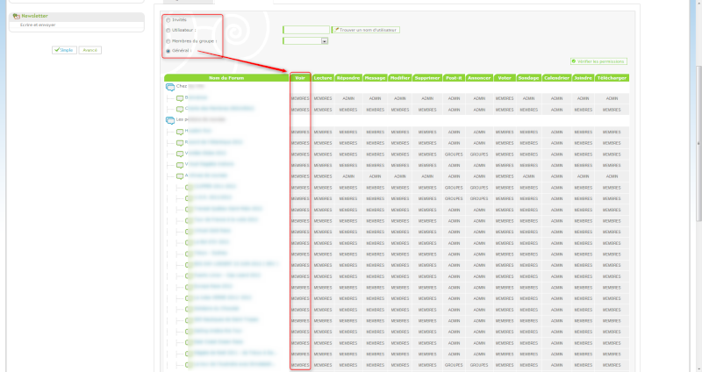The image size is (702, 372).
Task: Click the pencil icon in Trouver un nom button
Action: click(336, 30)
